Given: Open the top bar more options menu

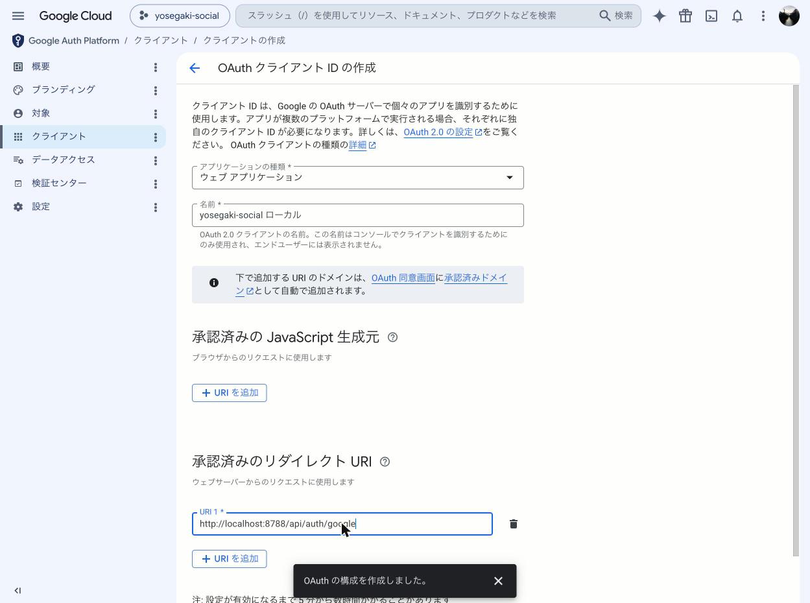Looking at the screenshot, I should [763, 16].
